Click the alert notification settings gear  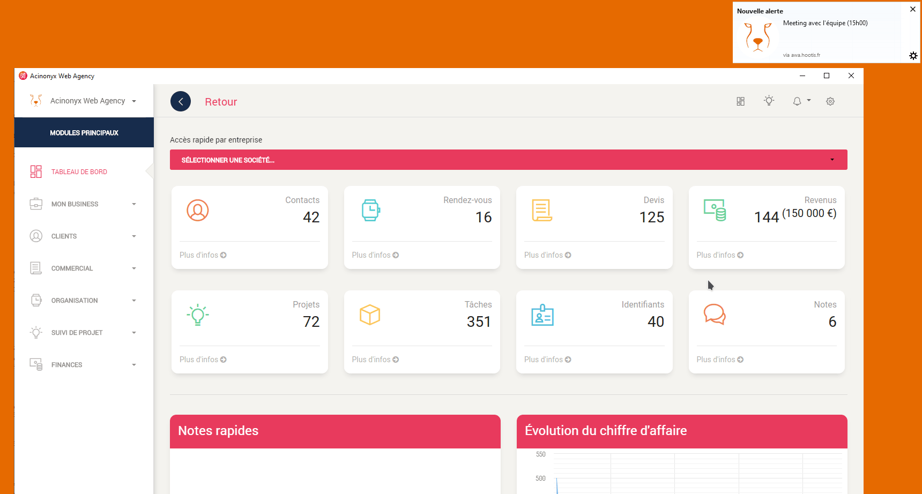[913, 56]
